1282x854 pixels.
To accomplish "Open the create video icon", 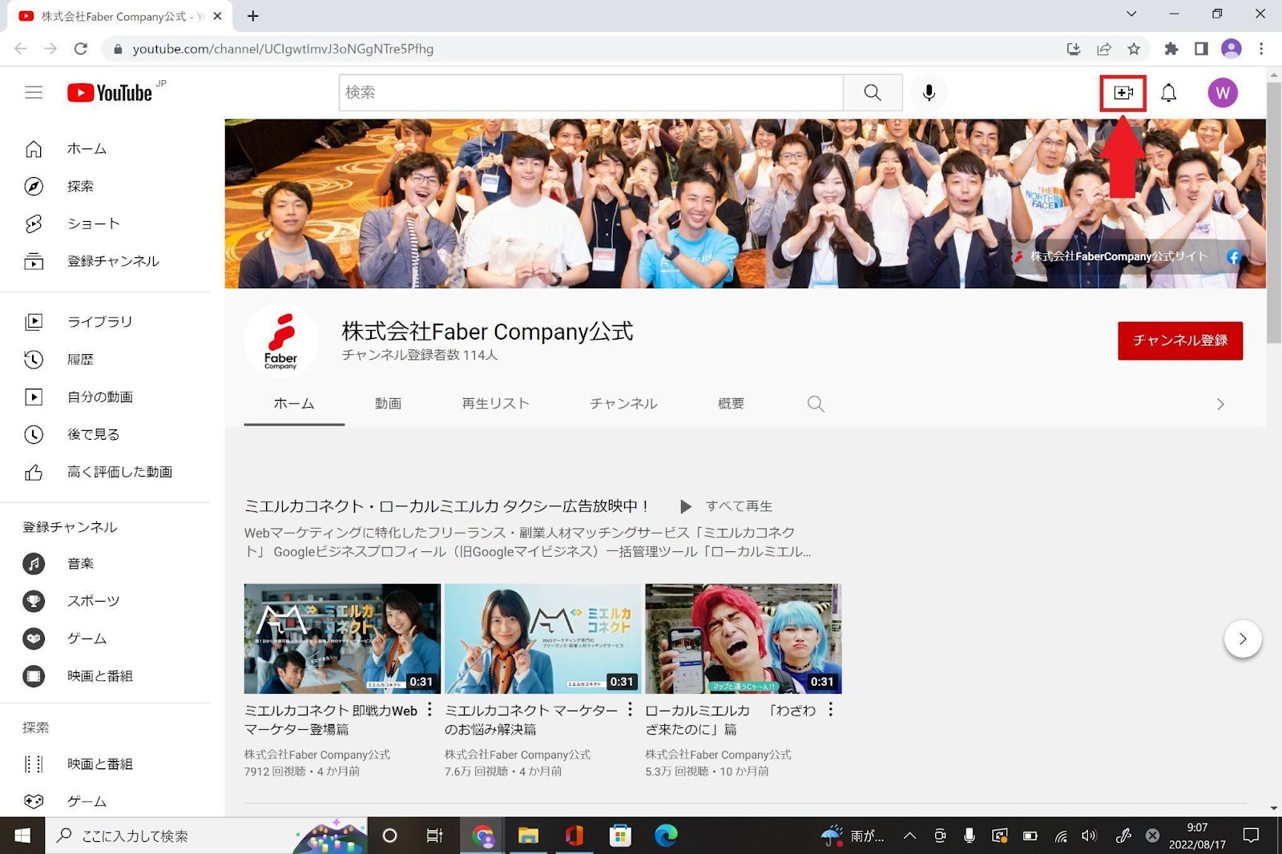I will coord(1123,93).
